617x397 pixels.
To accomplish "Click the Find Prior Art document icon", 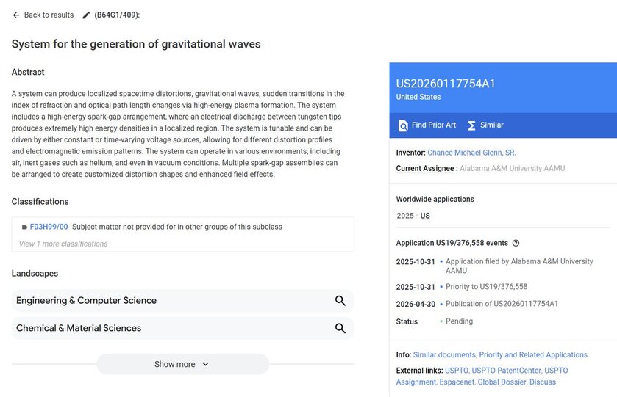I will tap(403, 125).
